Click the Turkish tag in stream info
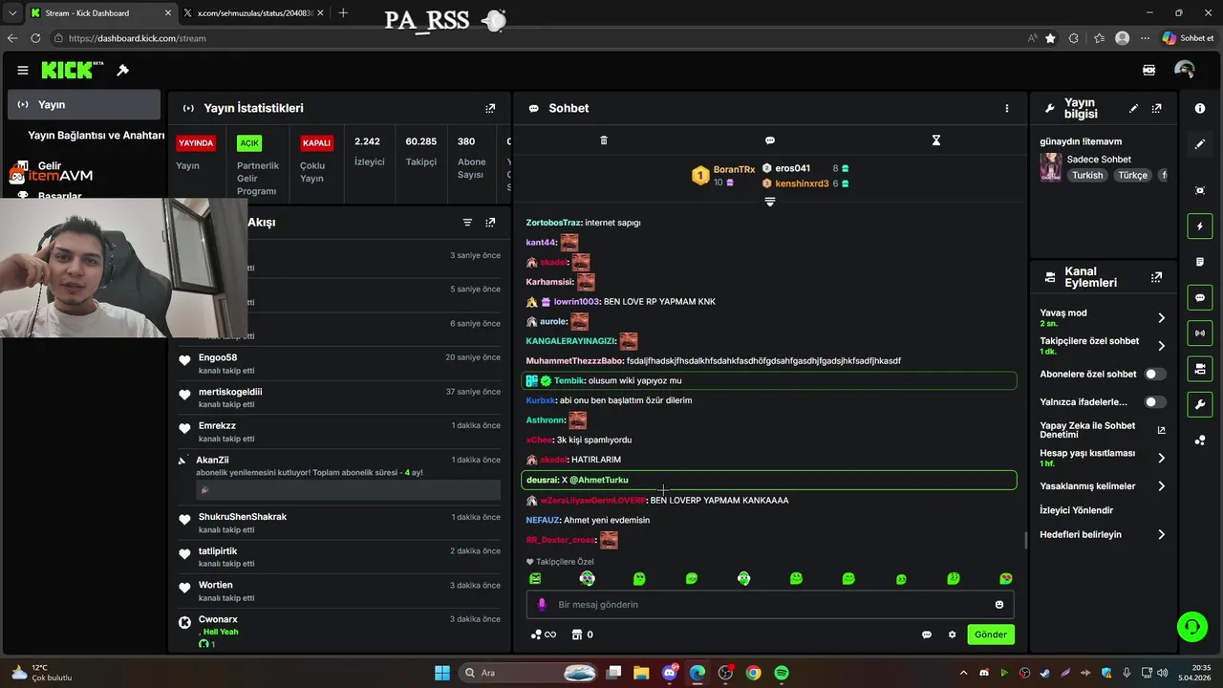Screen dimensions: 1223x688 pyautogui.click(x=1087, y=176)
